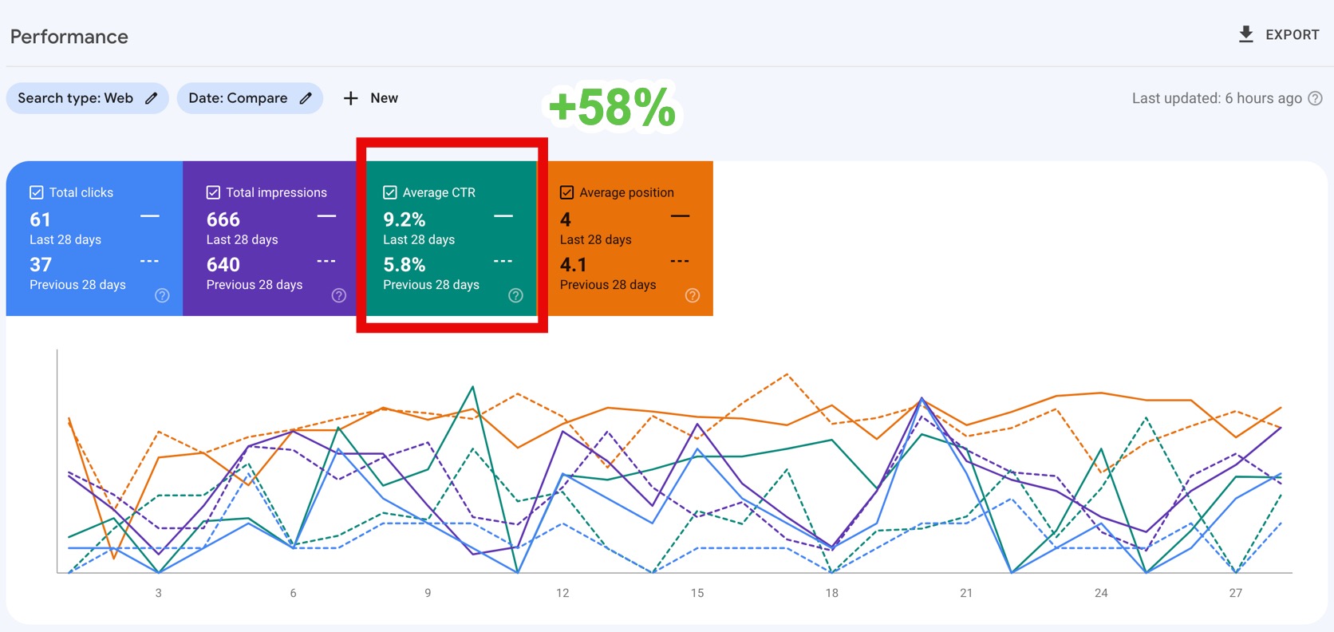Open the Date: Compare filter chip

pos(238,98)
